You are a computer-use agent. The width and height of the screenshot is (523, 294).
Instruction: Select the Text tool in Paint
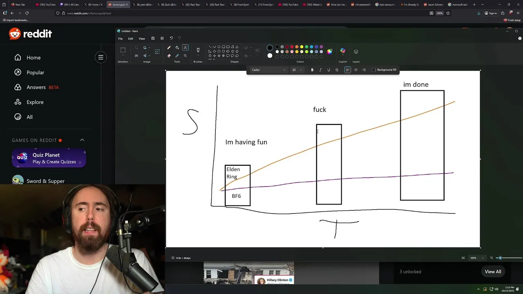coord(185,48)
